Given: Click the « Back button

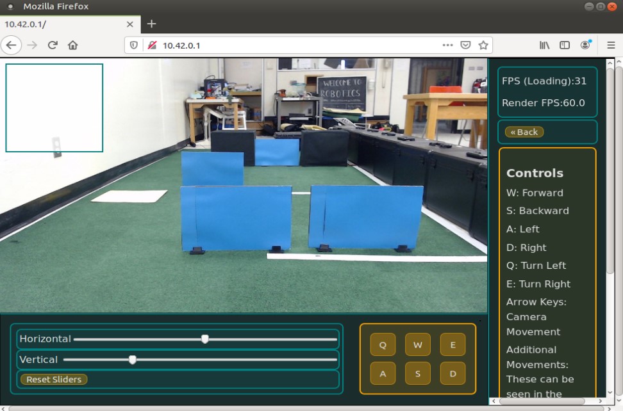Looking at the screenshot, I should (x=524, y=132).
